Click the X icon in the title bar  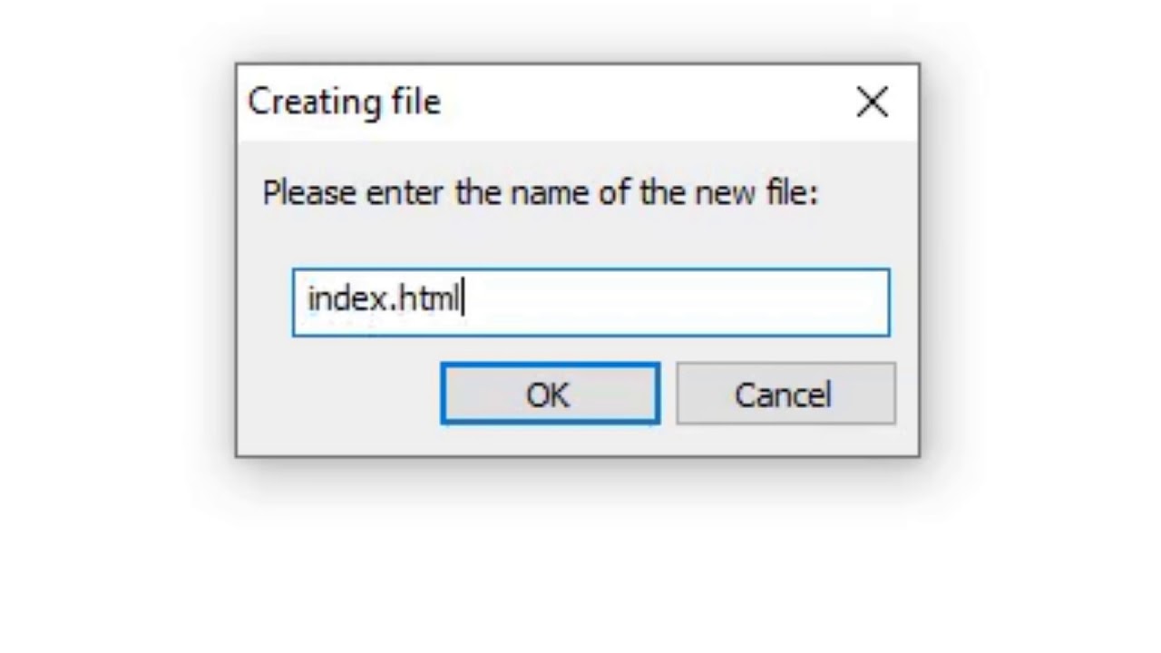[x=873, y=102]
